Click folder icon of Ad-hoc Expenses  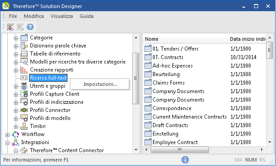click(x=148, y=65)
